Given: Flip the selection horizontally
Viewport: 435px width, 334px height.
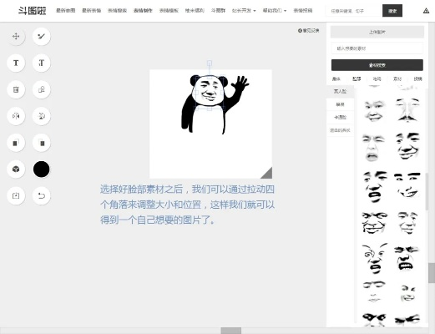Looking at the screenshot, I should coord(16,116).
